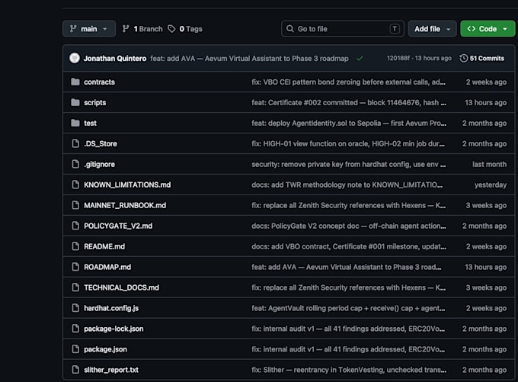Click the file icon beside ROADMAP.md
518x382 pixels.
pos(75,267)
